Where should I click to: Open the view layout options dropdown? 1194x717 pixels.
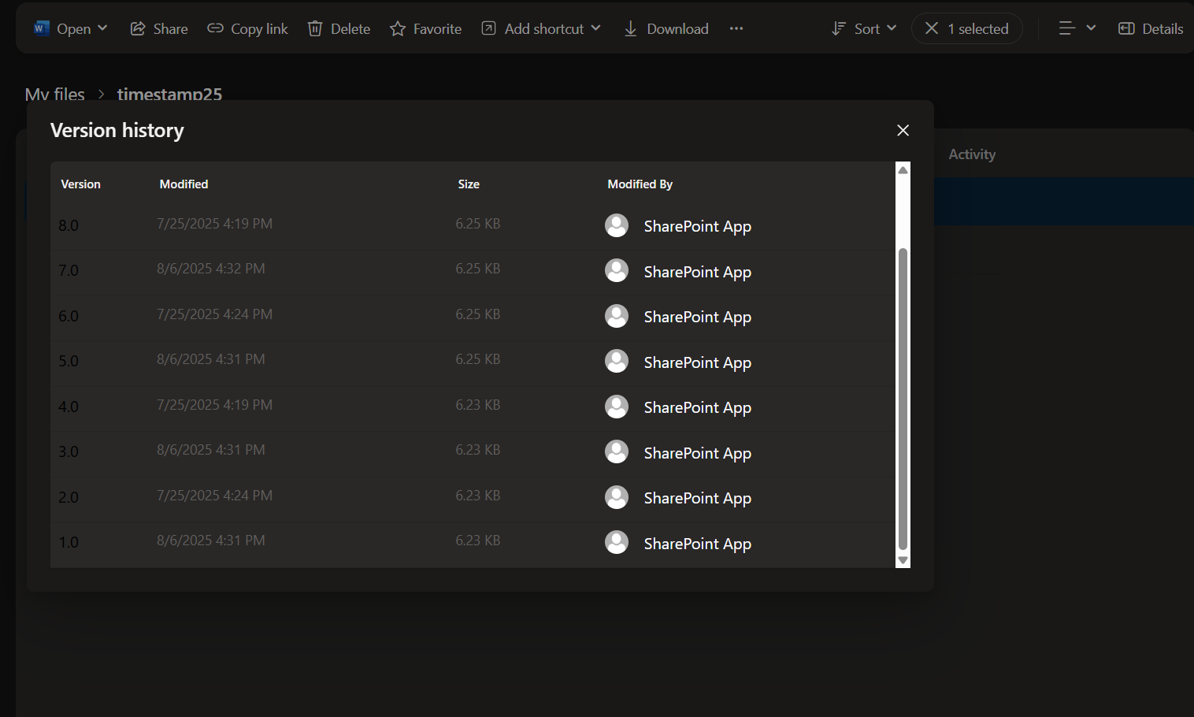pos(1077,28)
